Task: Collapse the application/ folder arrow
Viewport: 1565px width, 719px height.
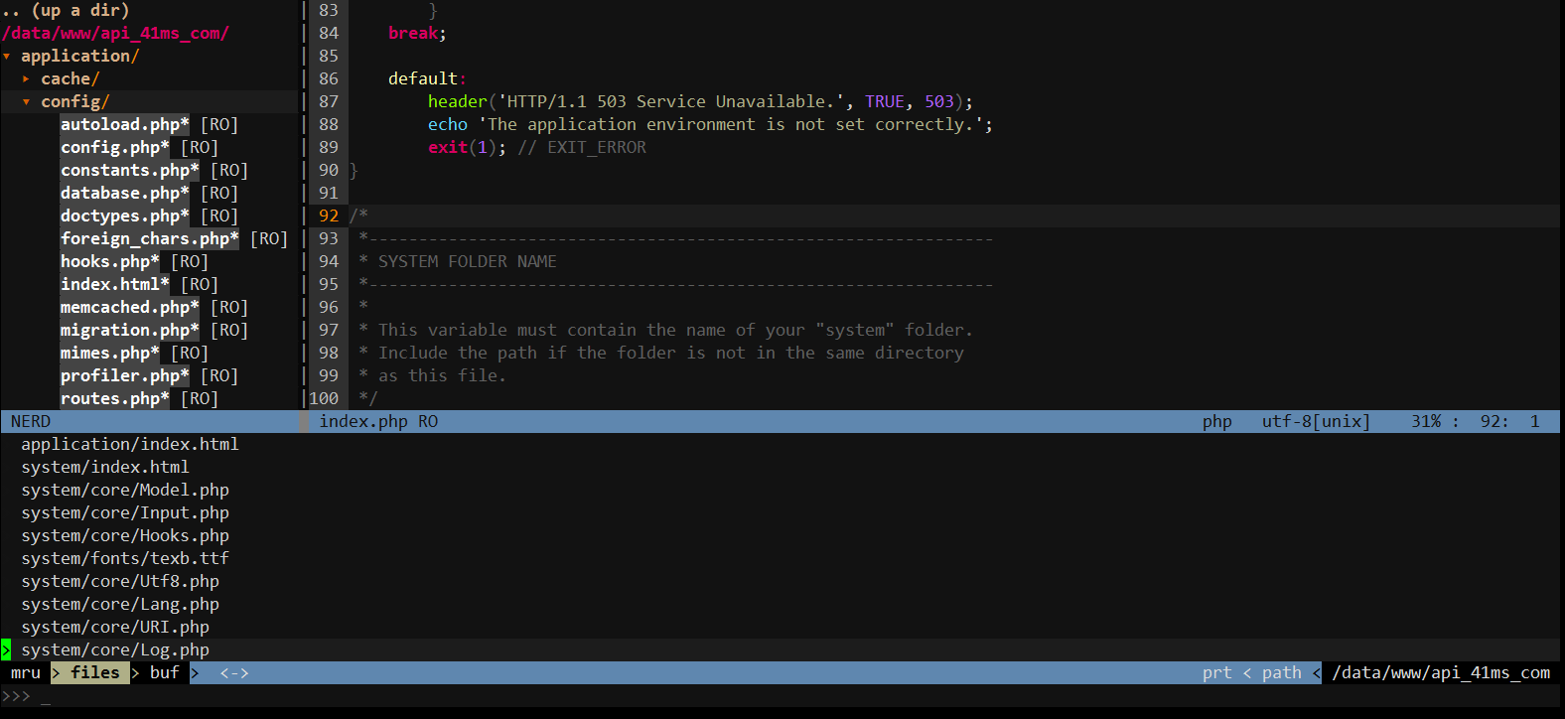Action: 6,57
